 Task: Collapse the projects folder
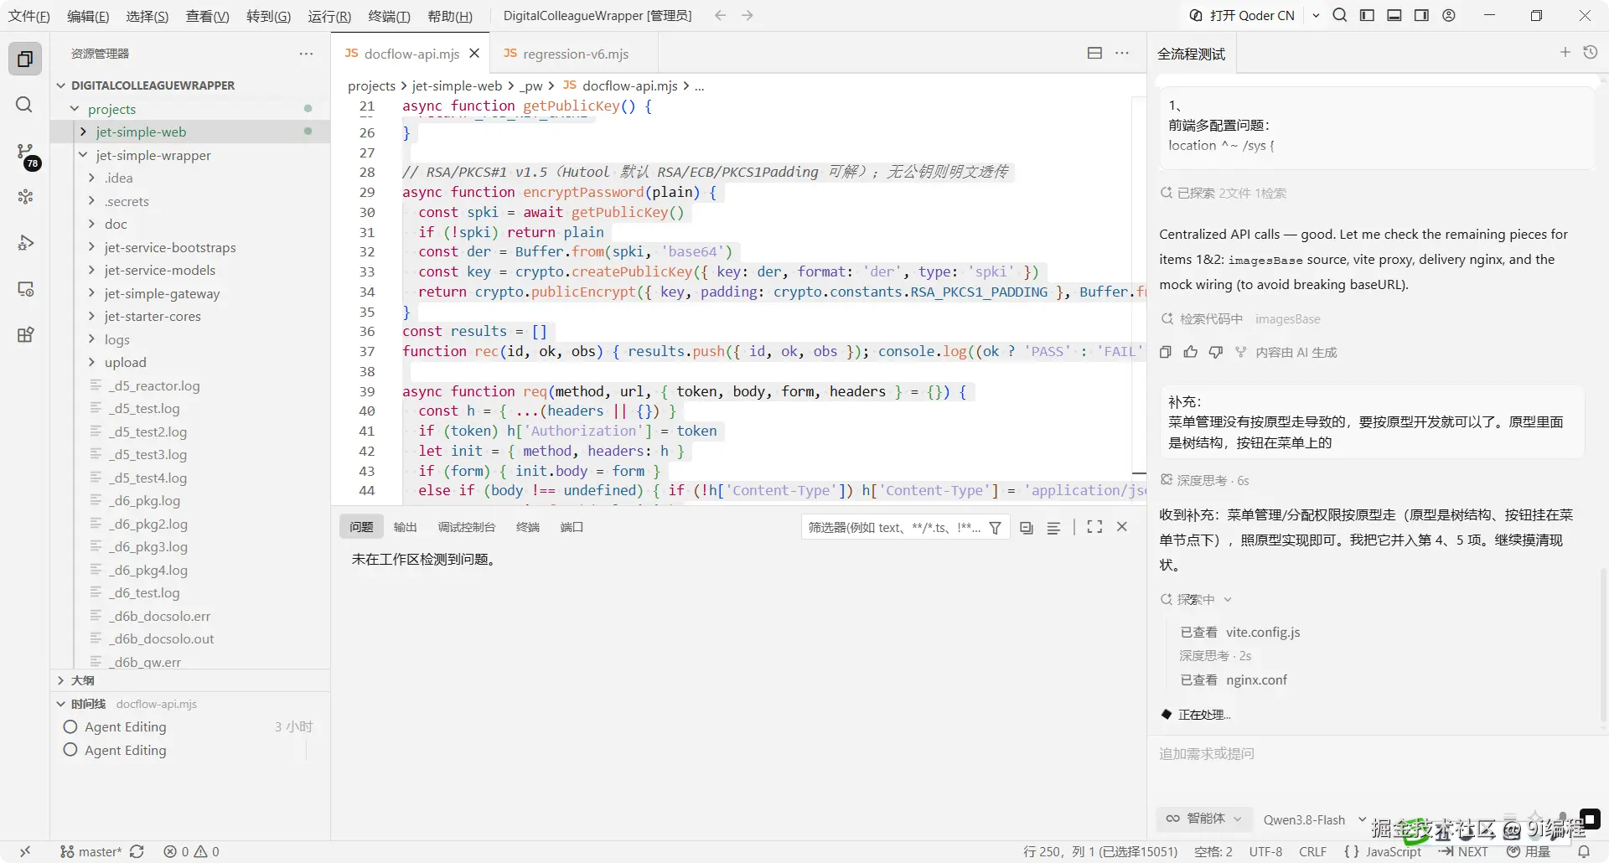click(x=75, y=109)
